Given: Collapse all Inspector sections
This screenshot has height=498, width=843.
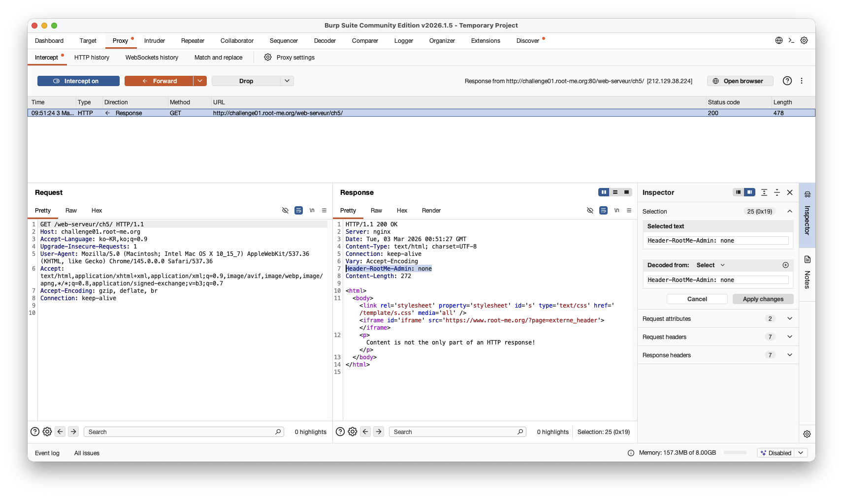Looking at the screenshot, I should pos(777,192).
